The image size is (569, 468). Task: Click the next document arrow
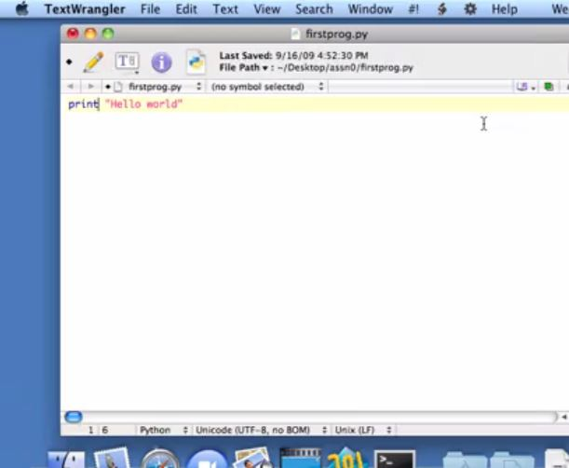pyautogui.click(x=90, y=87)
